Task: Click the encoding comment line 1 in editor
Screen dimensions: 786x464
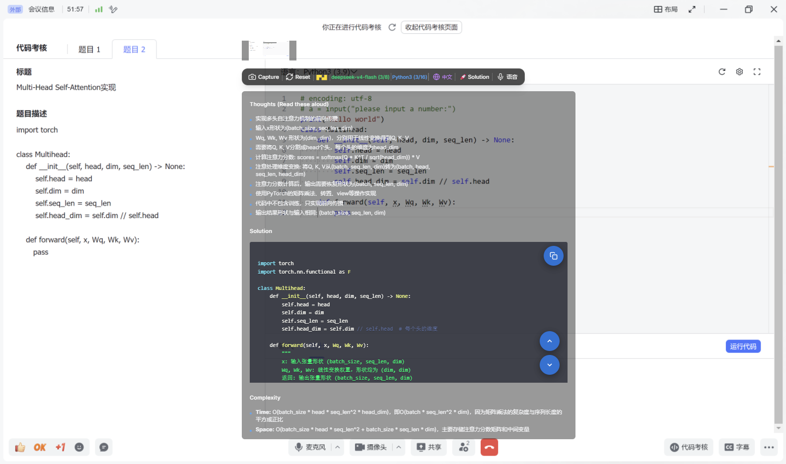Action: [336, 98]
